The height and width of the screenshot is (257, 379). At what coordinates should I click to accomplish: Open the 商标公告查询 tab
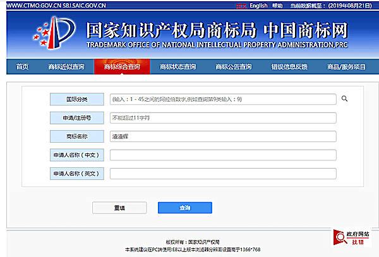pos(234,67)
